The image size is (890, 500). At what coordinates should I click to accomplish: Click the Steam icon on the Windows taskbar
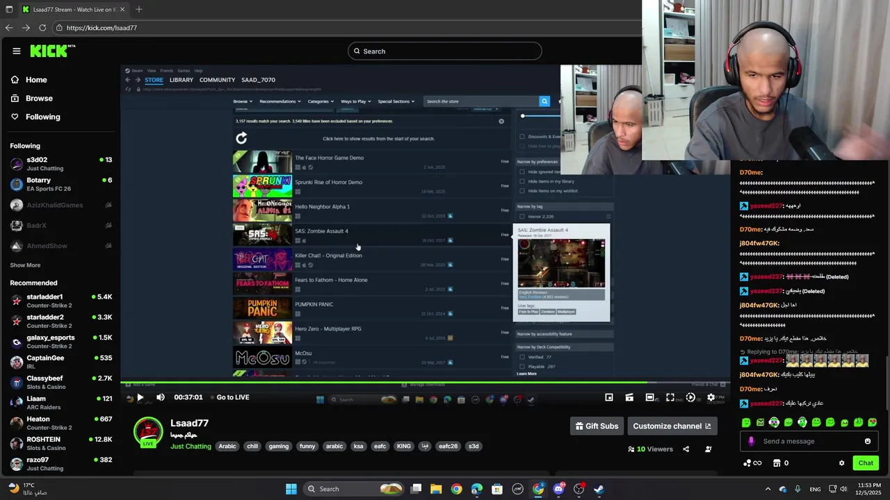point(599,489)
